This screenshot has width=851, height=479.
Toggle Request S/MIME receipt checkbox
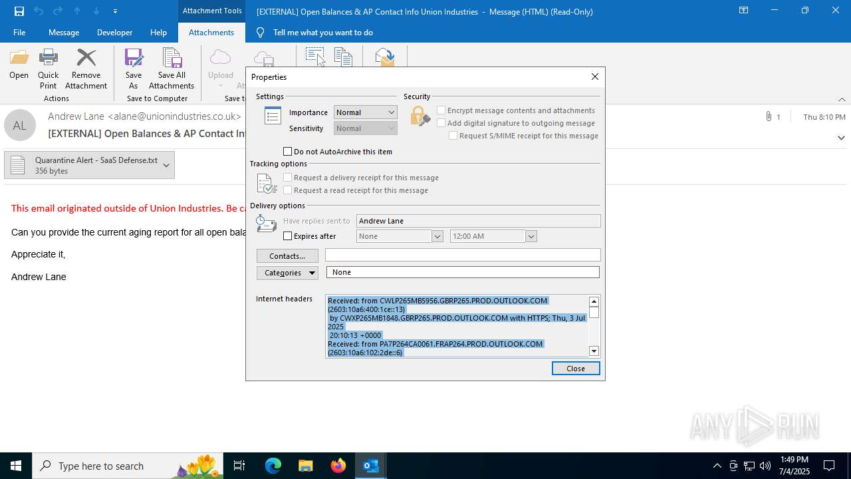point(453,136)
